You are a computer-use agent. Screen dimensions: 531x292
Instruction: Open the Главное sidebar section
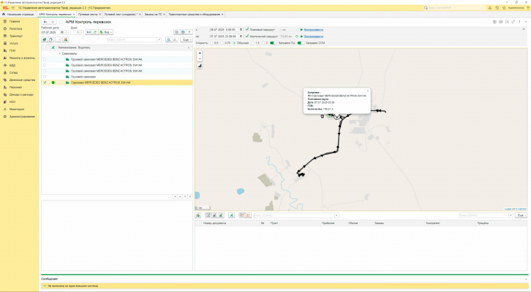15,21
